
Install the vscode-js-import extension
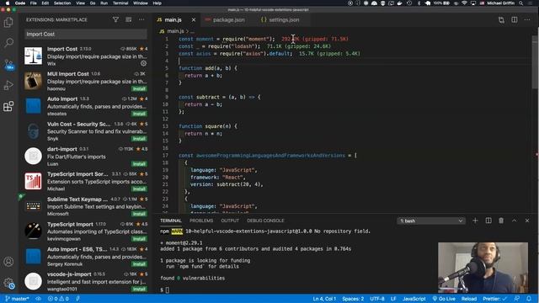(x=139, y=289)
